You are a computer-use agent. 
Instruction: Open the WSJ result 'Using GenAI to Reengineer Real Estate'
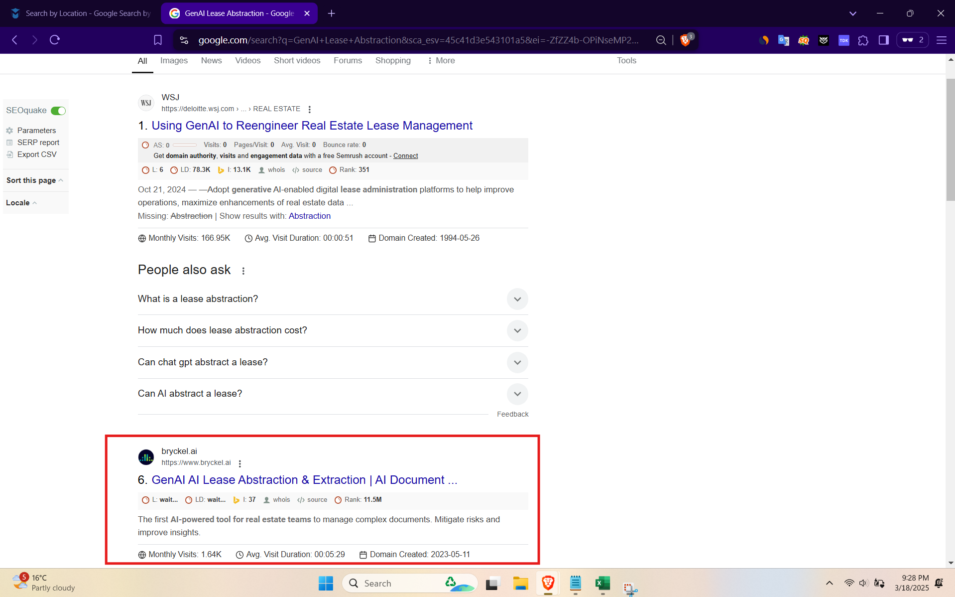click(x=312, y=126)
